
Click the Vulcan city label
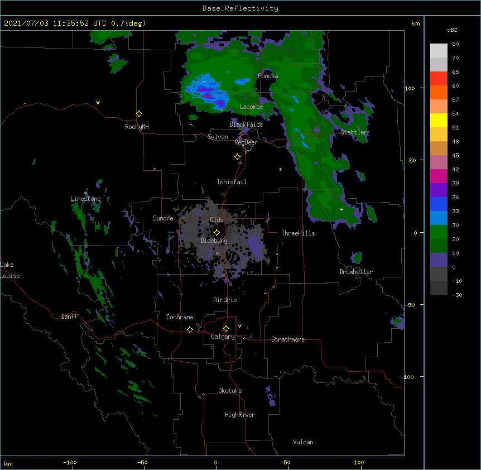point(303,442)
